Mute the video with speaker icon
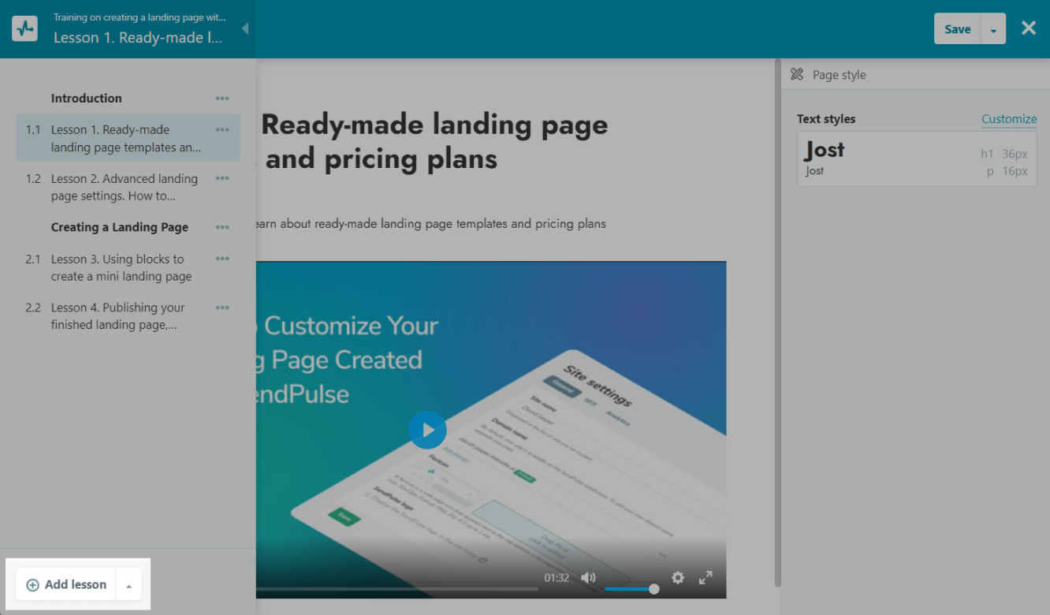Viewport: 1050px width, 615px height. pyautogui.click(x=588, y=578)
